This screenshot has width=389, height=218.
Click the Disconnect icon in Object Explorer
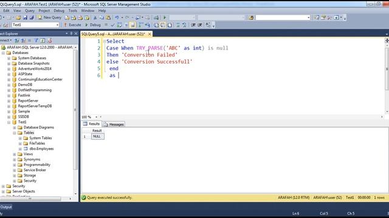pos(23,41)
